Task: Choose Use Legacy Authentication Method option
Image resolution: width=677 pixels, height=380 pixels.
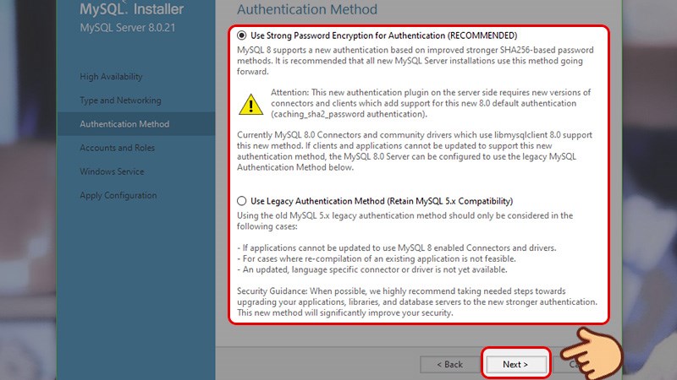Action: pos(243,201)
